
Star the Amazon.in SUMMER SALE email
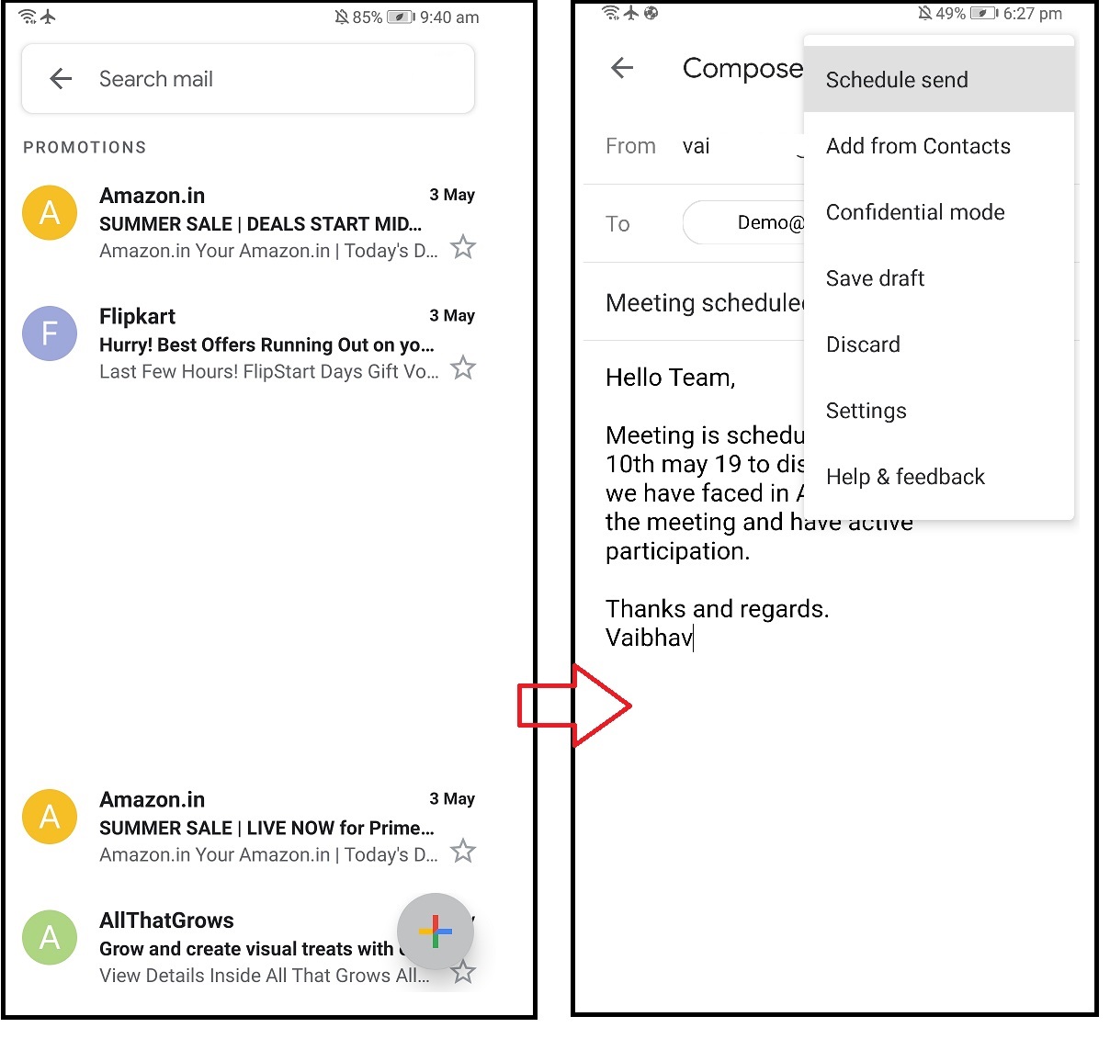[x=462, y=247]
